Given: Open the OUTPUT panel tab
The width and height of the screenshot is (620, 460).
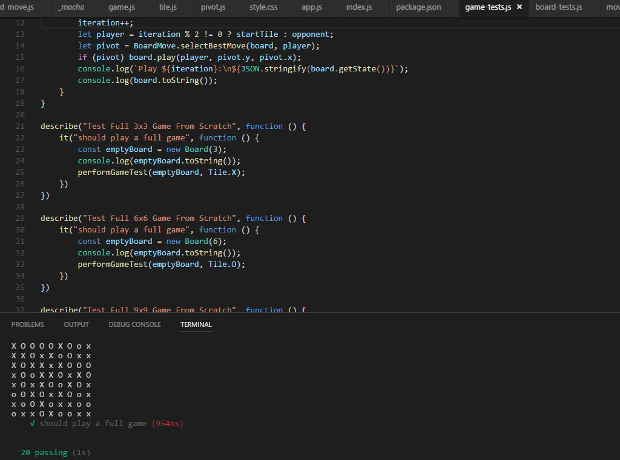Looking at the screenshot, I should pos(76,324).
